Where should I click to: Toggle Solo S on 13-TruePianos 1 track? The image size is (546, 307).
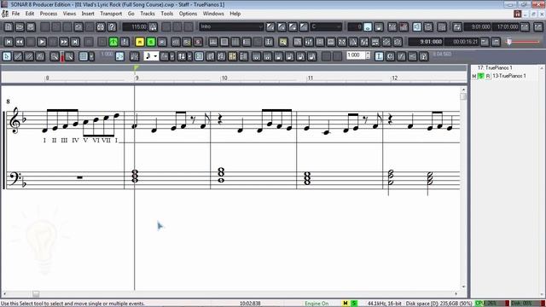point(481,76)
